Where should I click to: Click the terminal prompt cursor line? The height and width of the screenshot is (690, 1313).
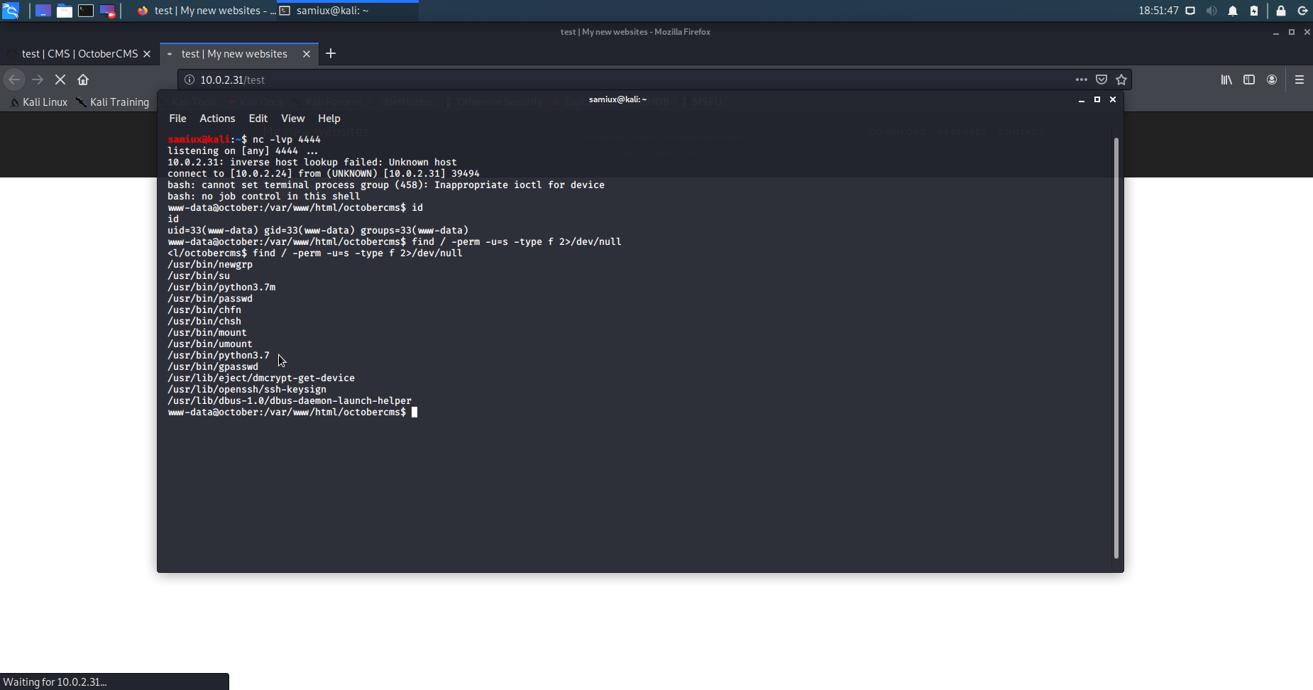point(292,412)
